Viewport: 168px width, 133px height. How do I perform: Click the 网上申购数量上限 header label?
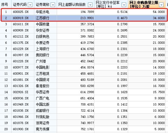point(144,4)
